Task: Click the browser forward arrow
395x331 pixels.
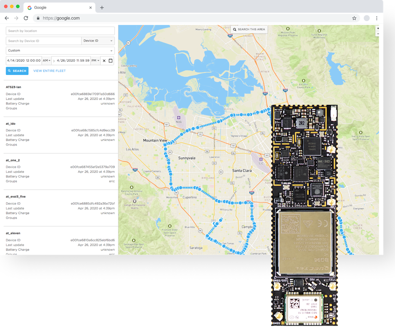Action: pos(17,18)
